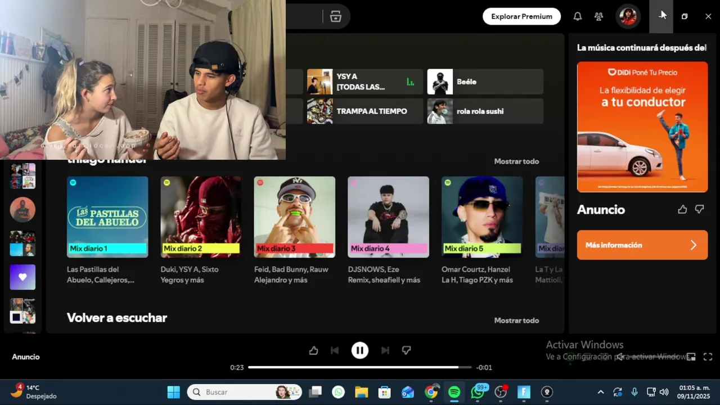Open the notifications bell
This screenshot has height=405, width=720.
click(x=578, y=16)
